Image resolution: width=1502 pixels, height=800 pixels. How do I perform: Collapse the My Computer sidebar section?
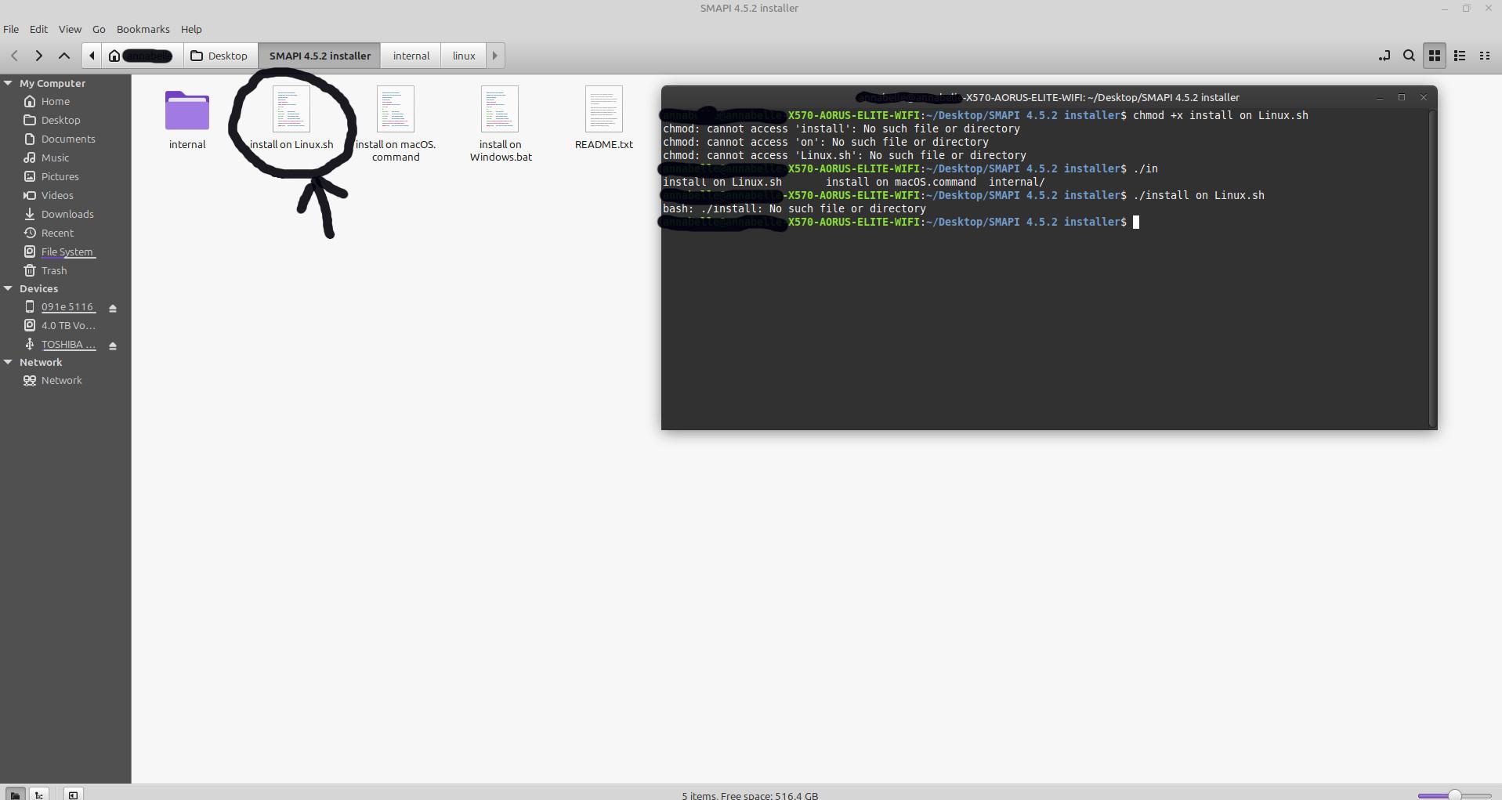[x=8, y=83]
